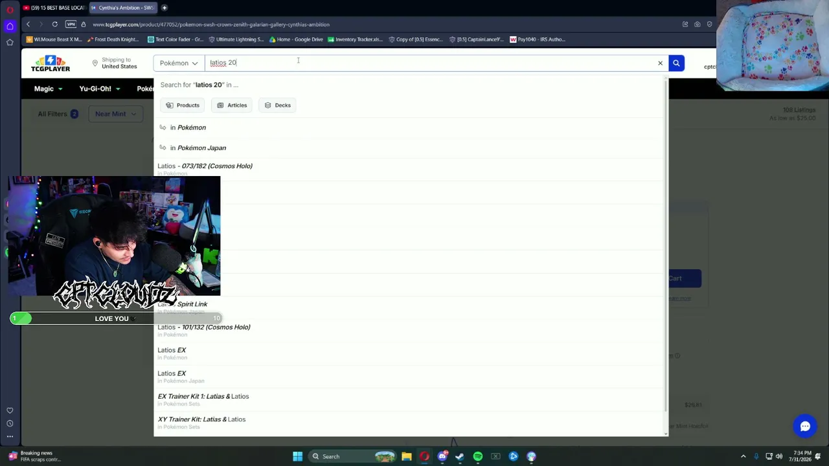
Task: Open Steam from the taskbar
Action: pyautogui.click(x=460, y=456)
